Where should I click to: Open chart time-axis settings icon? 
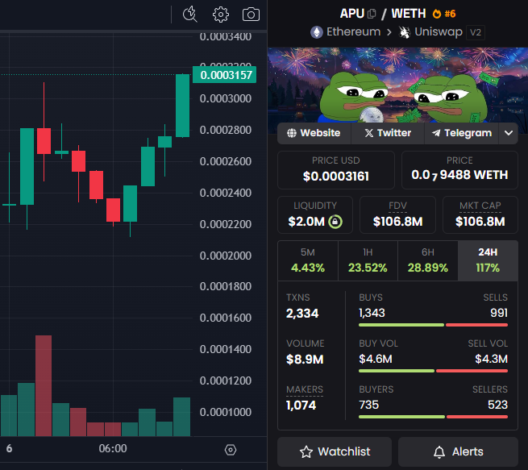click(x=231, y=450)
